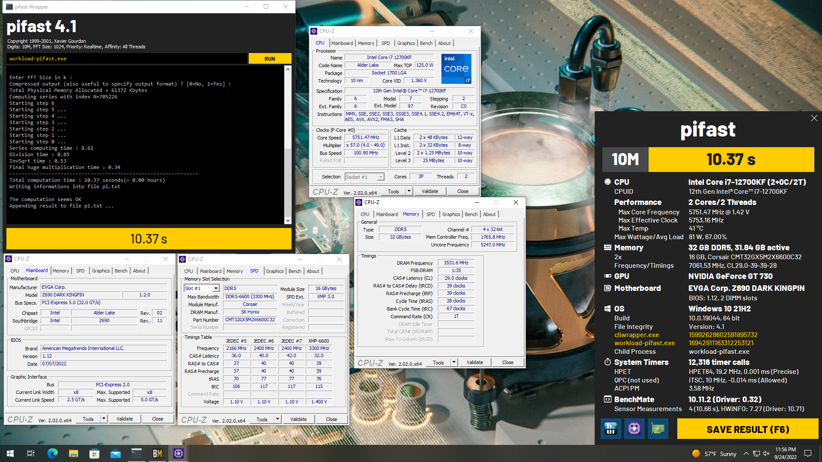Close the pifast BenchMate result panel
The height and width of the screenshot is (462, 822).
point(814,118)
